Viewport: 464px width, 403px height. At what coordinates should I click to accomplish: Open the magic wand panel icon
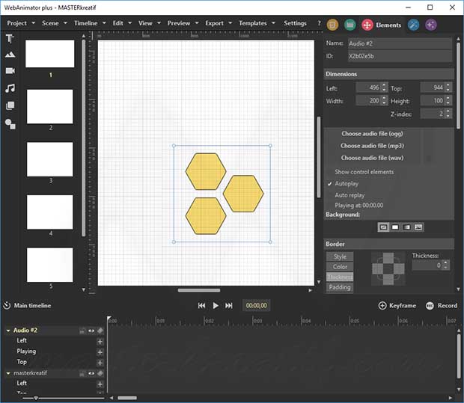click(413, 25)
